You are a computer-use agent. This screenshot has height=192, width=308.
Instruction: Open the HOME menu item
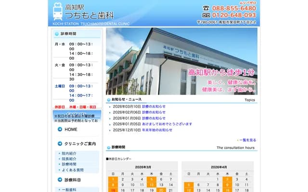click(71, 130)
